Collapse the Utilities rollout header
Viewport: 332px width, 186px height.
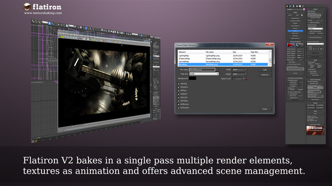[x=295, y=12]
